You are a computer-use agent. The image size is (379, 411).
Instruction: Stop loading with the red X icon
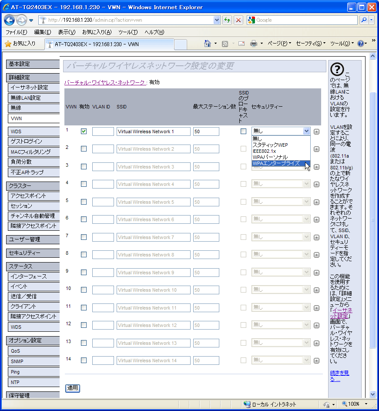(238, 20)
